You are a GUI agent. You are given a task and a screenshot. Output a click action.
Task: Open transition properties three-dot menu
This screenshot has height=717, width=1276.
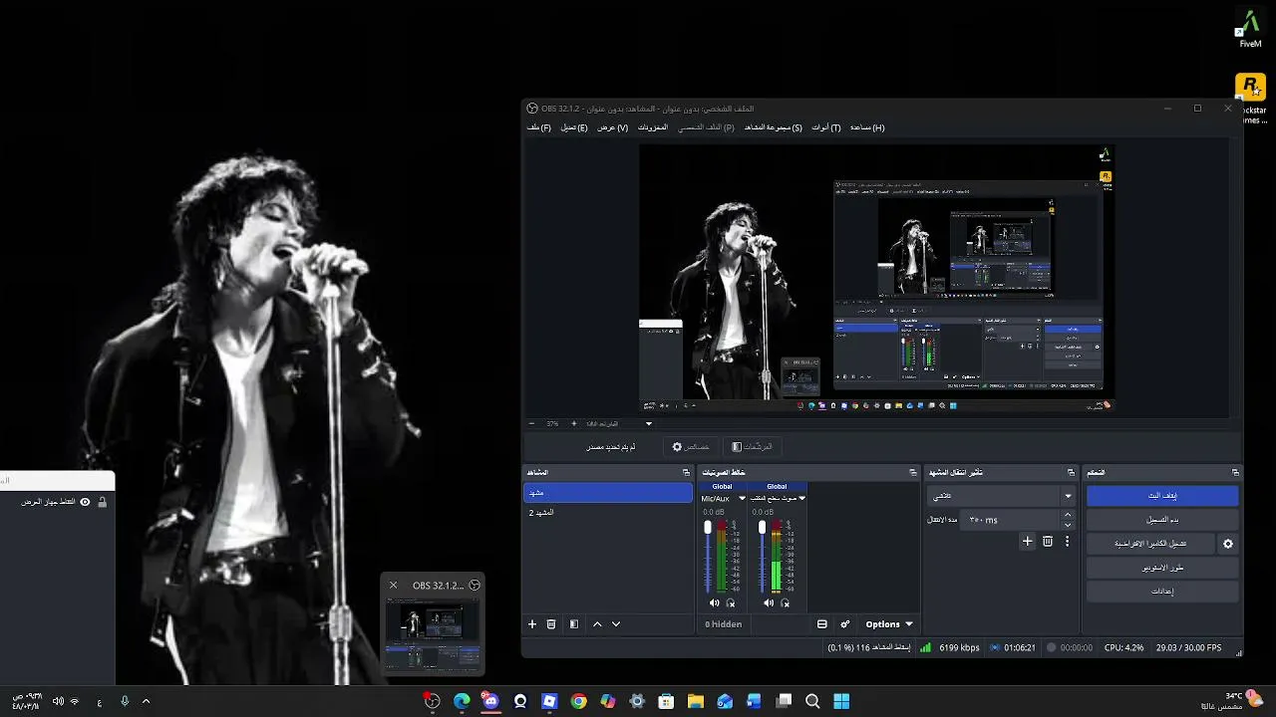(1067, 542)
